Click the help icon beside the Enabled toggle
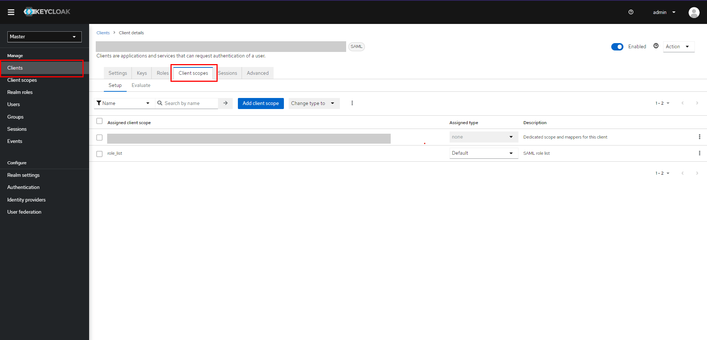Image resolution: width=707 pixels, height=340 pixels. (x=656, y=46)
